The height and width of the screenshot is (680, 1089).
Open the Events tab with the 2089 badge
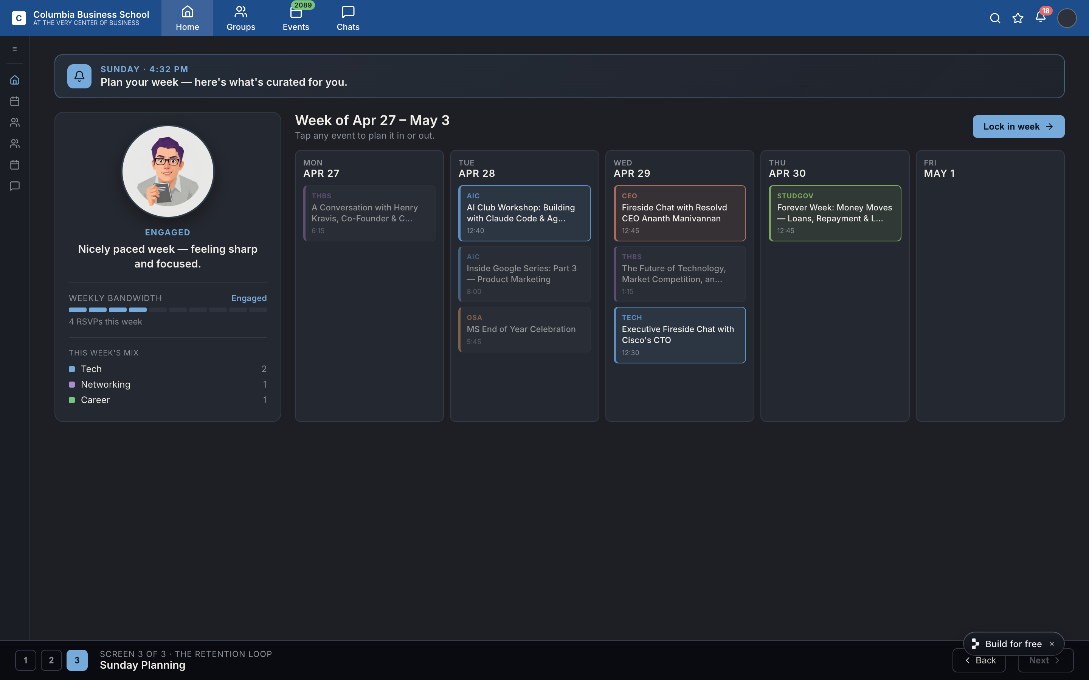click(x=296, y=18)
